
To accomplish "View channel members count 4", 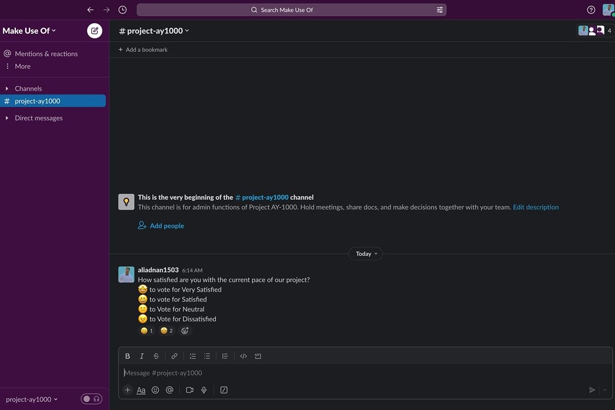I will [595, 31].
